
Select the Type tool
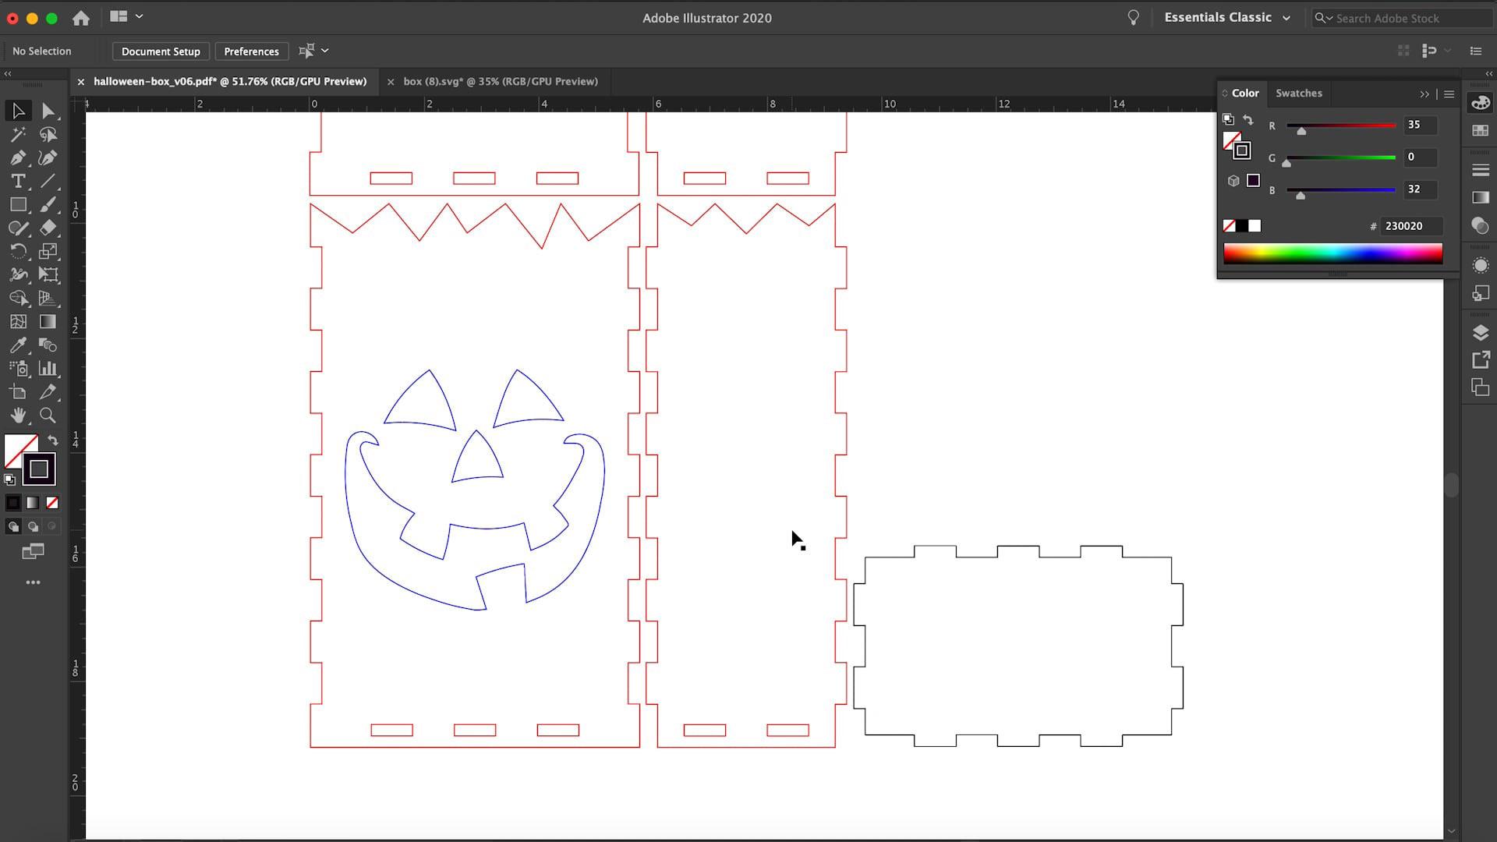point(18,182)
